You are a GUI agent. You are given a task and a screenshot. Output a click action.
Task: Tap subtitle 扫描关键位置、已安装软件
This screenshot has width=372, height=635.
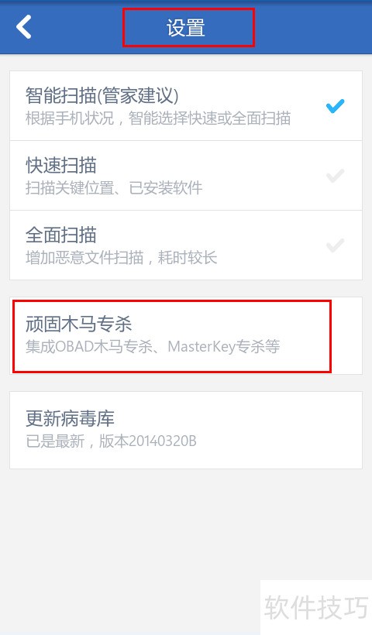tap(114, 188)
